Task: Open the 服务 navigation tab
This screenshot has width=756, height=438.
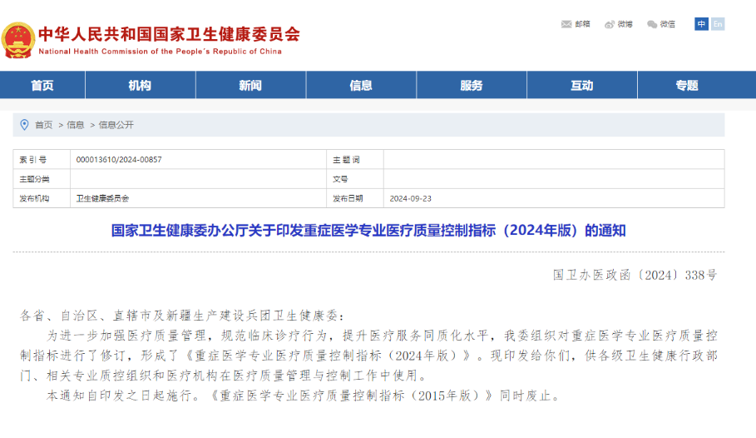Action: click(x=471, y=85)
